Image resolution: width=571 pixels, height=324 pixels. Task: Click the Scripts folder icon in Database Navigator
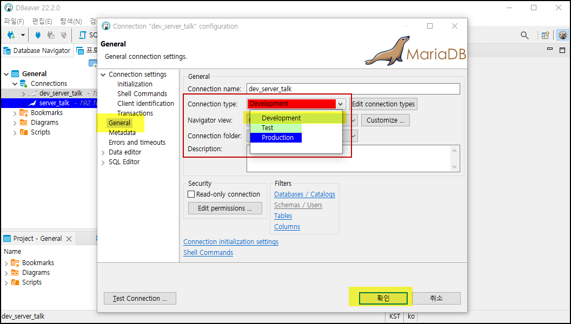coord(24,132)
